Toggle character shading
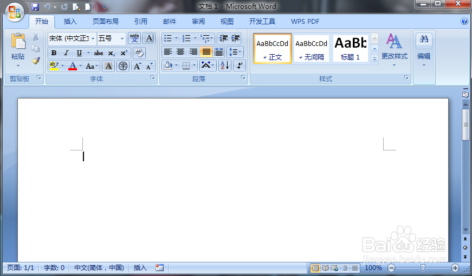472x276 pixels. 108,66
